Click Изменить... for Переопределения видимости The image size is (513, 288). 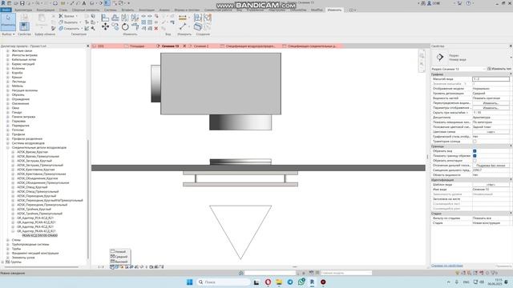pos(491,103)
